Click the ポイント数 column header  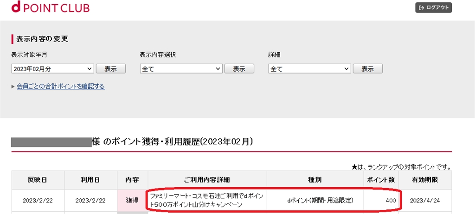pos(381,180)
